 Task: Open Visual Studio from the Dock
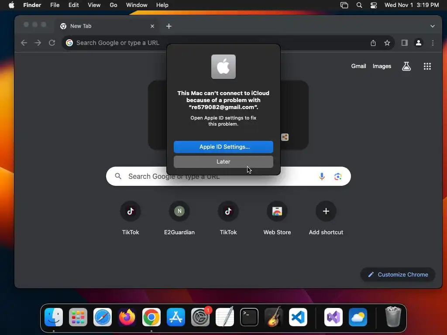[333, 317]
